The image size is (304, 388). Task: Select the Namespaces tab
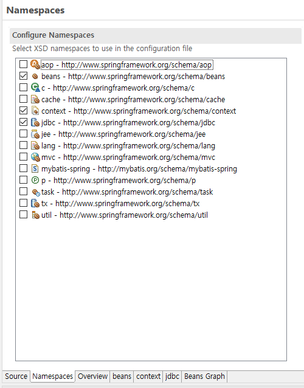(52, 376)
